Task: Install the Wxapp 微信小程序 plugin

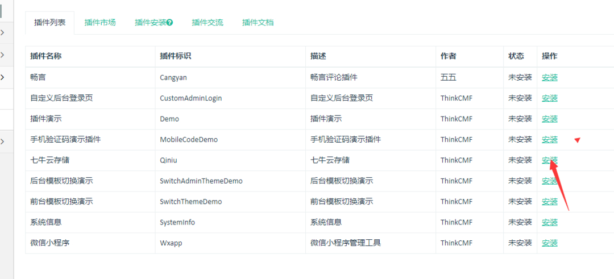Action: tap(549, 243)
